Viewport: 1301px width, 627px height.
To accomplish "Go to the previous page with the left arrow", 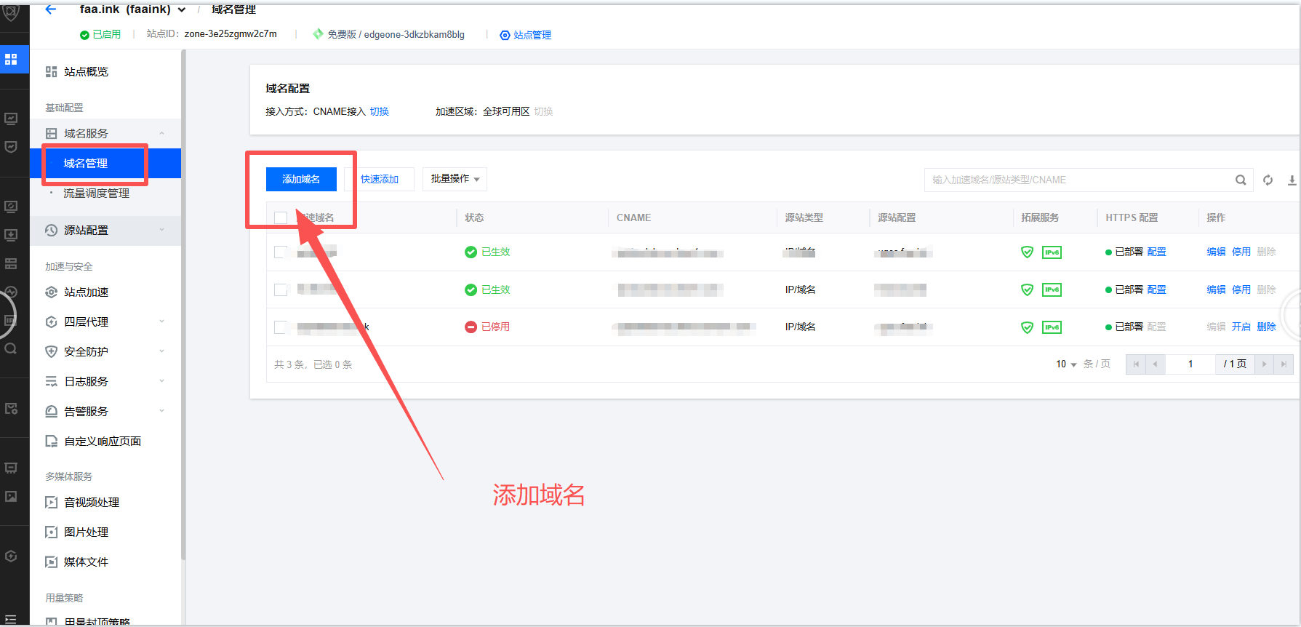I will [1155, 364].
